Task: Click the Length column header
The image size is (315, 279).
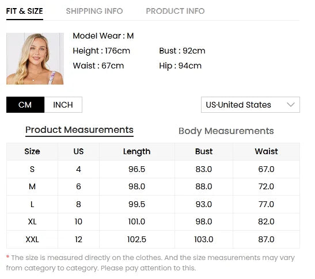Action: [137, 151]
